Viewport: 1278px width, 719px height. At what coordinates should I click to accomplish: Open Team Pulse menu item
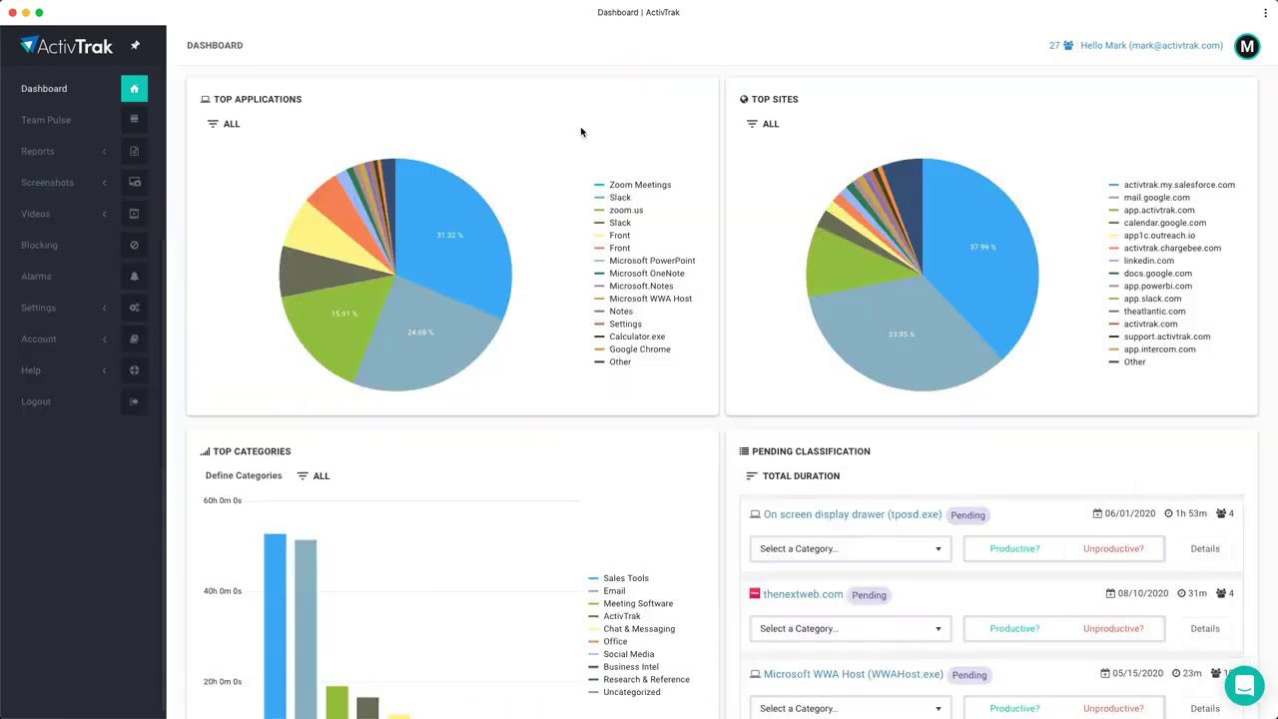click(x=46, y=120)
